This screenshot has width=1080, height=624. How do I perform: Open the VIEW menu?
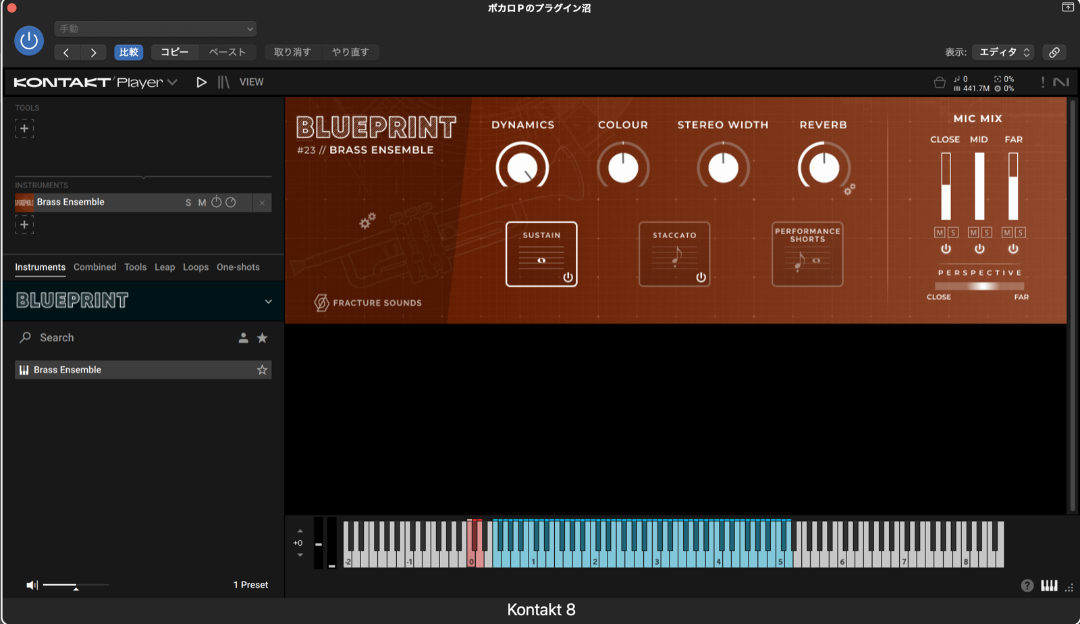(x=251, y=82)
